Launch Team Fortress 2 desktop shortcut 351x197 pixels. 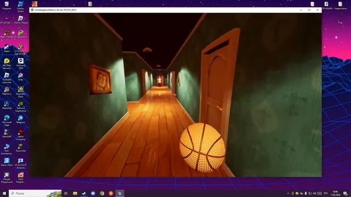[x=7, y=34]
